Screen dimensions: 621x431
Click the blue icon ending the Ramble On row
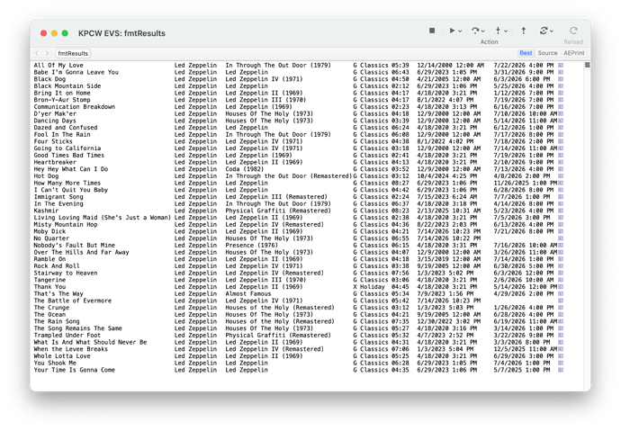point(561,259)
